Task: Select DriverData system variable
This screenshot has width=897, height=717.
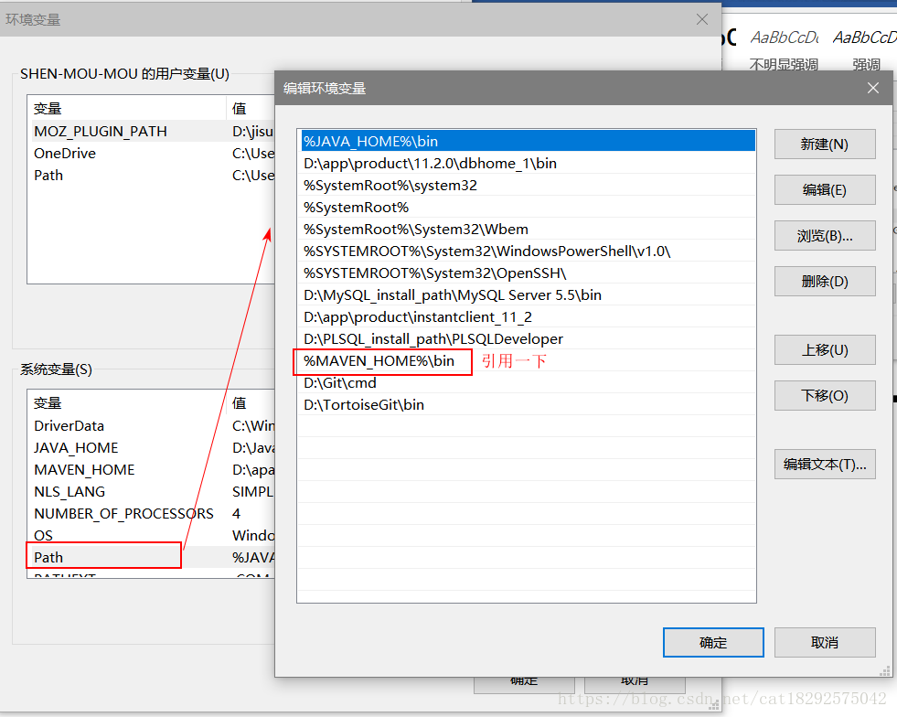Action: [152, 426]
